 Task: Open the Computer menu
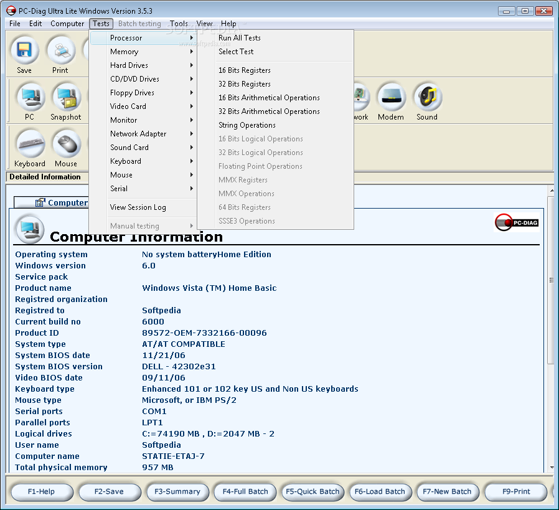tap(67, 24)
